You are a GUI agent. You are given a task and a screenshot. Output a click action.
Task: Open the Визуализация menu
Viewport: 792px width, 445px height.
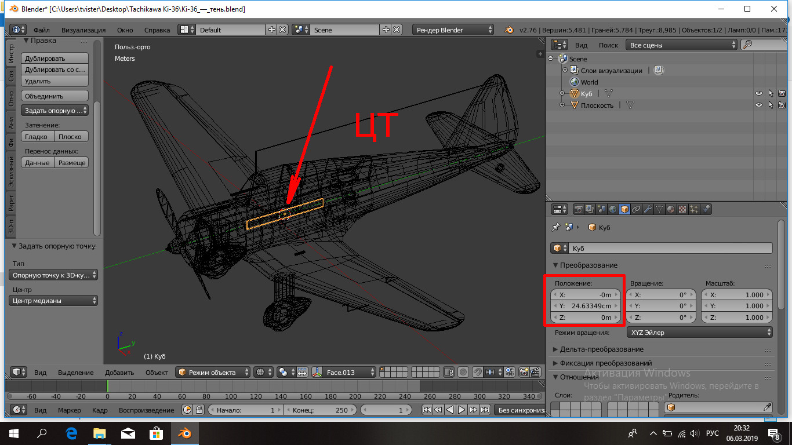(x=83, y=30)
